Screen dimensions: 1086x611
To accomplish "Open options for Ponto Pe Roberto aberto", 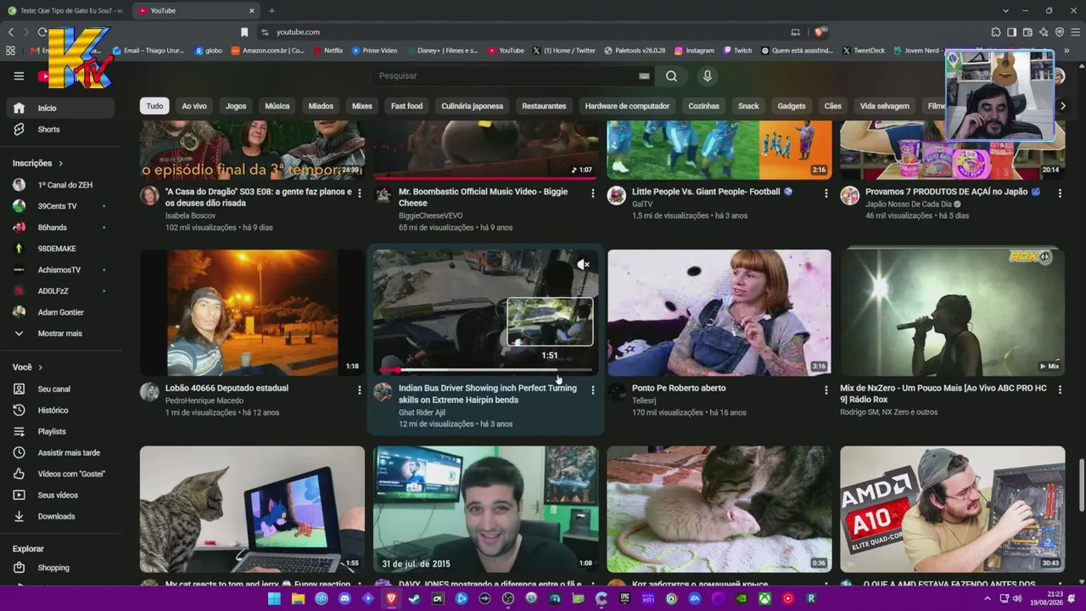I will point(826,390).
